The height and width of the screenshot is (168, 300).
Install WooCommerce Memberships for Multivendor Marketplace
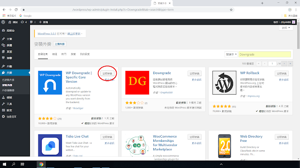[x=195, y=137]
